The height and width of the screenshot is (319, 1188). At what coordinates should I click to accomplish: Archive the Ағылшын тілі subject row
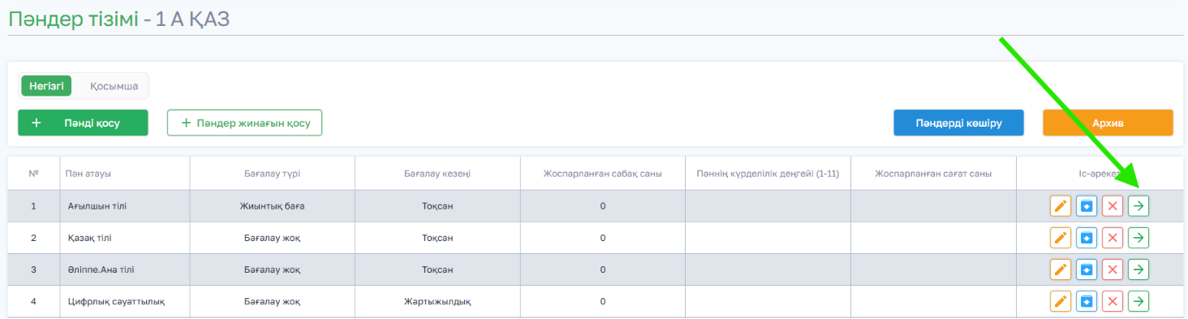pyautogui.click(x=1087, y=206)
